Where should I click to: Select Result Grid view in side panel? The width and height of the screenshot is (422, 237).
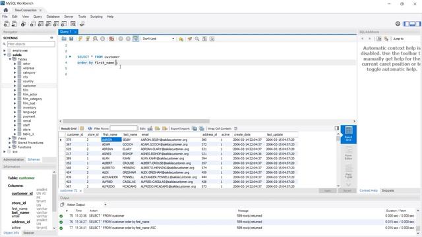point(349,134)
